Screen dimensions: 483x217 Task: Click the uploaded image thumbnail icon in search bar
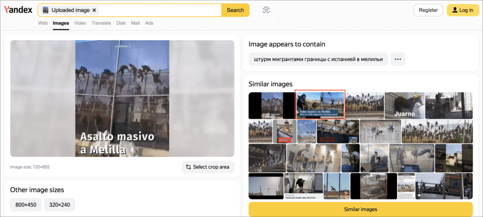point(46,10)
